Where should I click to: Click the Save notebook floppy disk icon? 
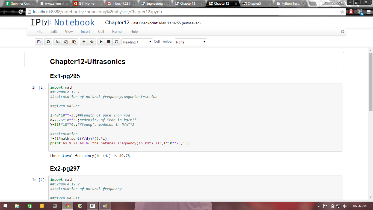[39, 42]
